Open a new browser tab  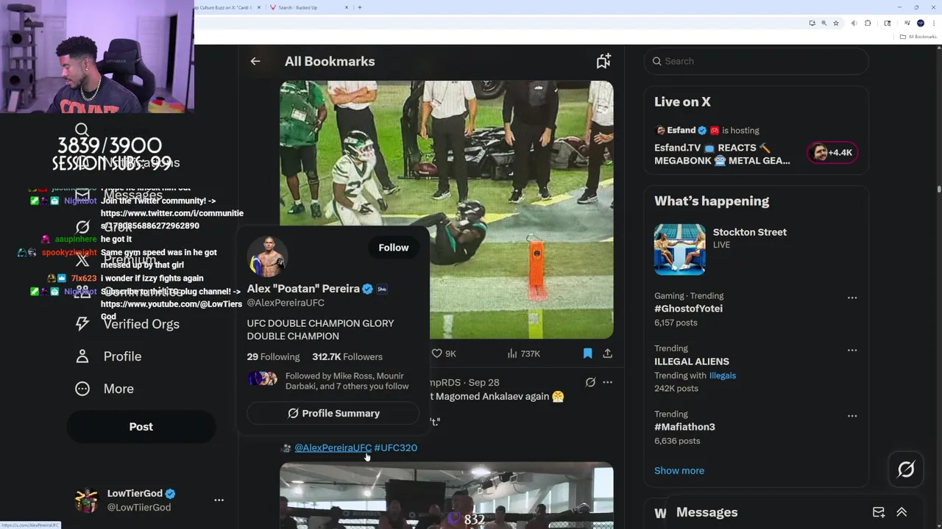click(359, 7)
